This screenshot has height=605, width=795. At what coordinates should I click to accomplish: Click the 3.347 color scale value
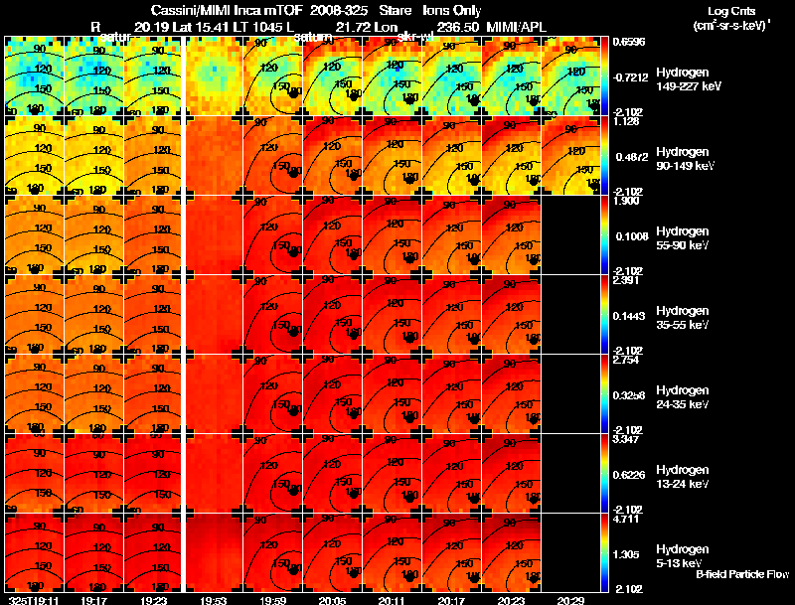626,439
